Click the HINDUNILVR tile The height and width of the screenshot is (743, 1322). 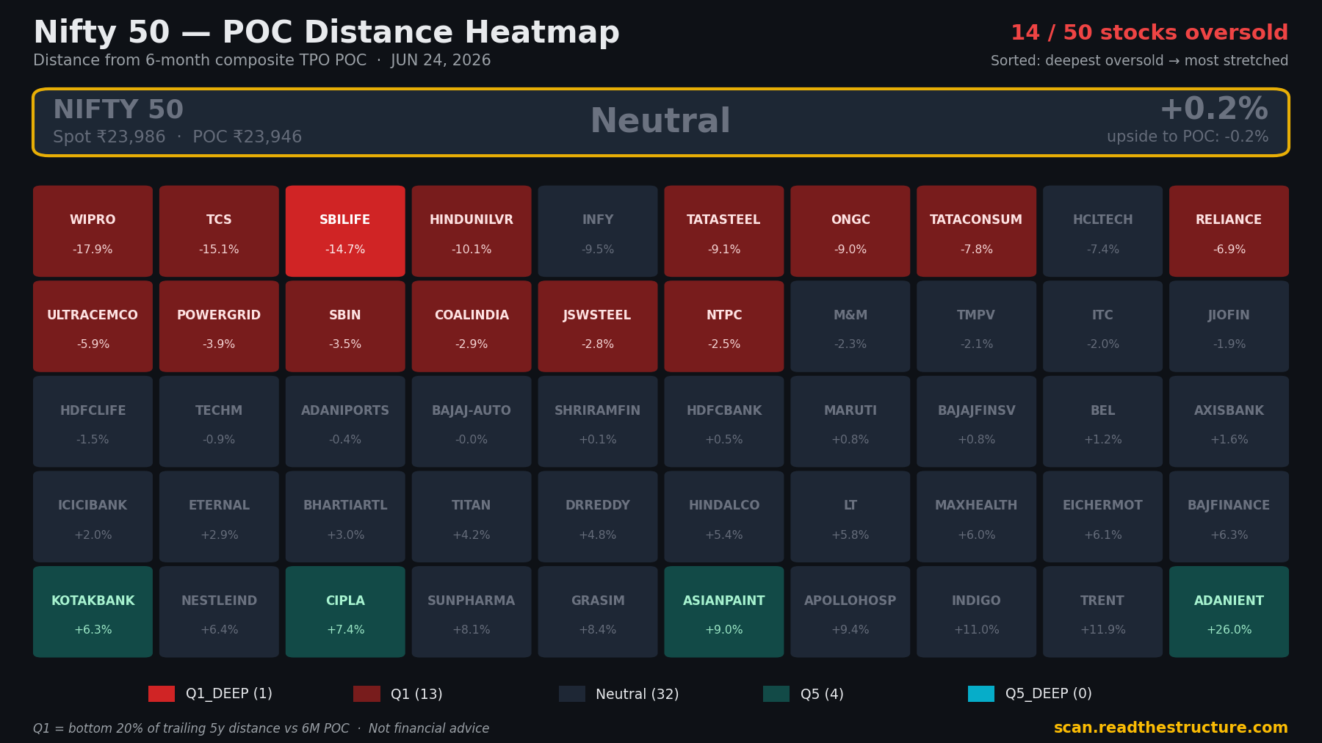(472, 231)
